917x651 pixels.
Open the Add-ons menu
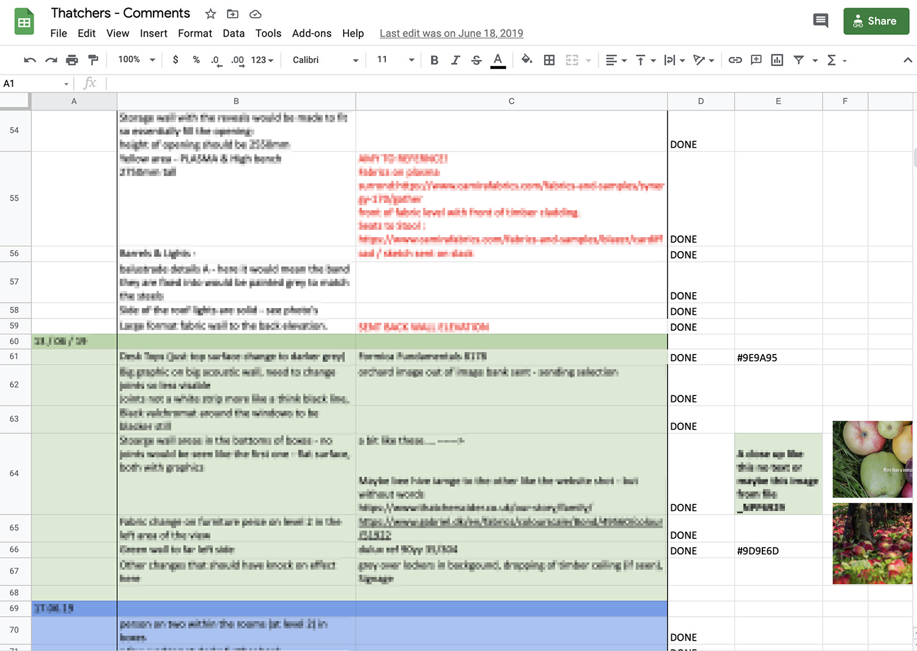coord(312,33)
